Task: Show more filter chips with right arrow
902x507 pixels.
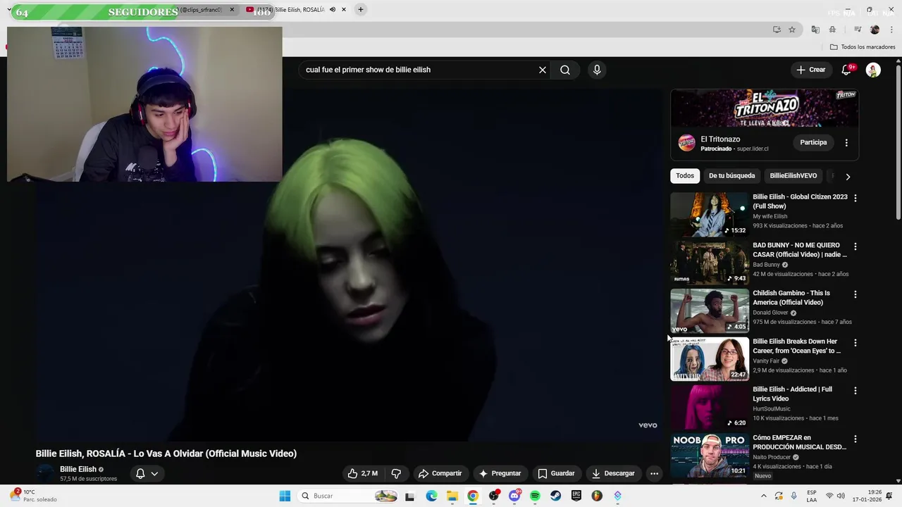Action: [x=848, y=176]
